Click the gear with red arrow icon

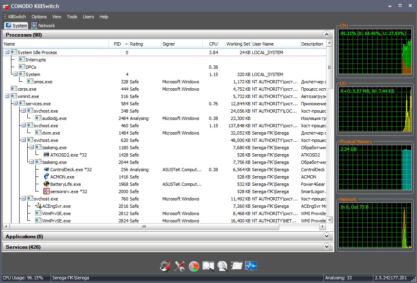point(165,266)
